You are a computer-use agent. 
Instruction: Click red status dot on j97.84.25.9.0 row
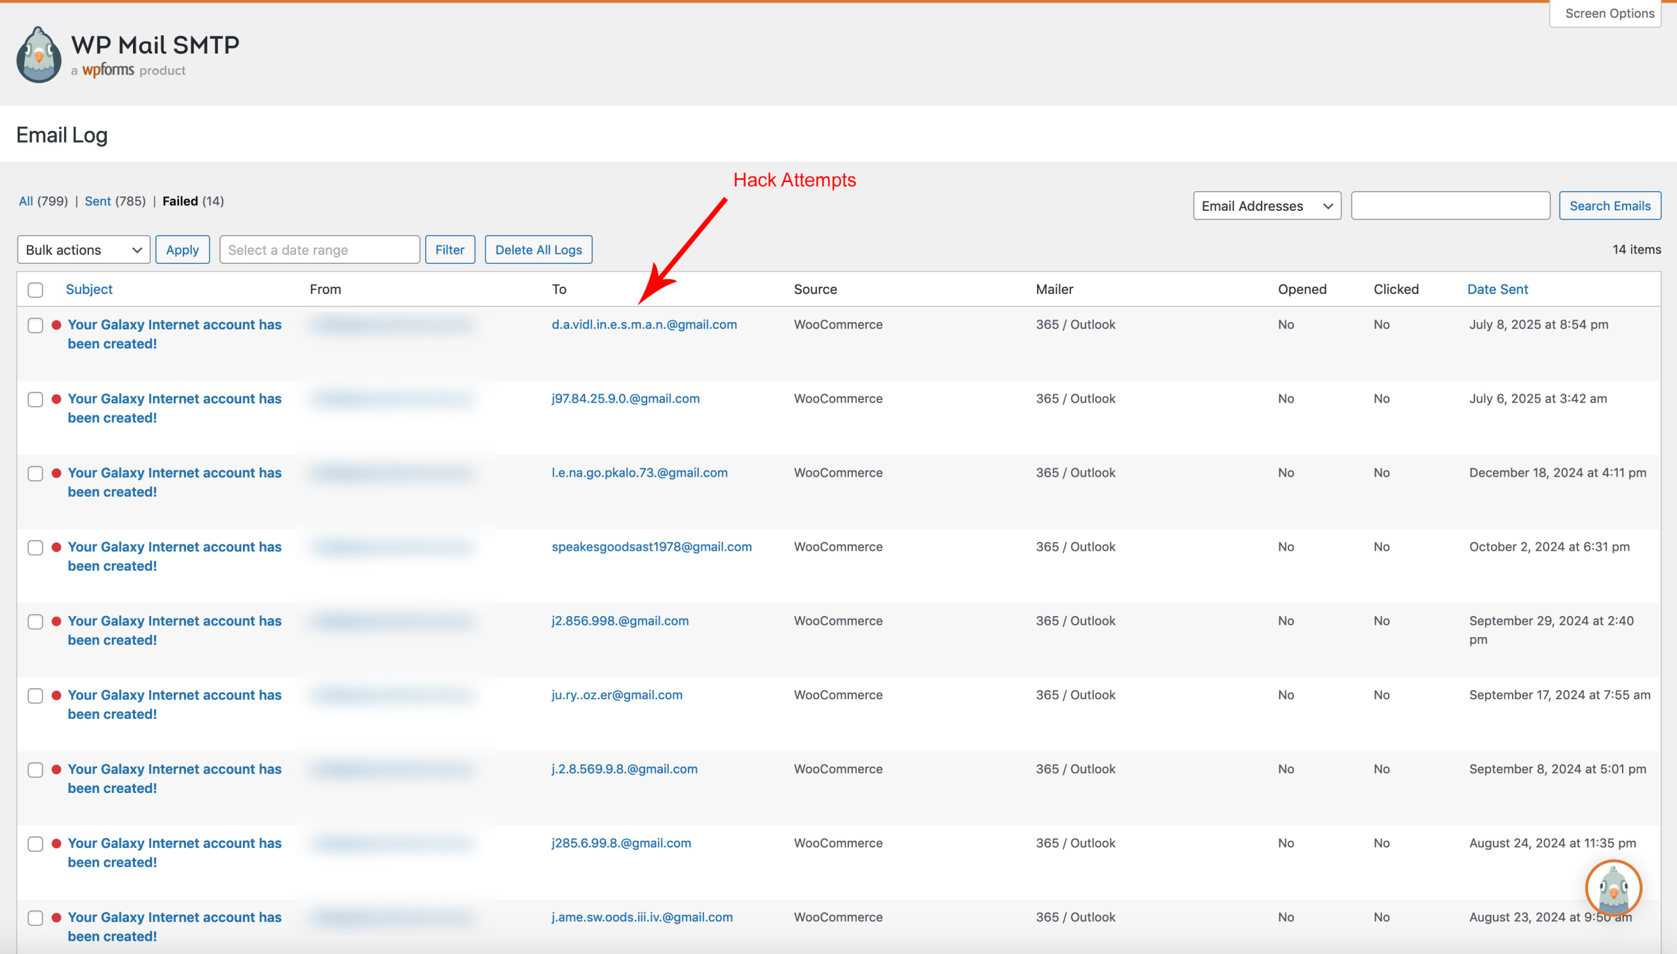point(56,399)
